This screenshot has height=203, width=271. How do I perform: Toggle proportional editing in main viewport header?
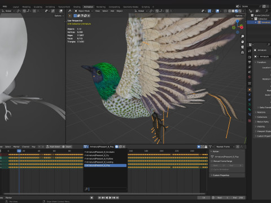click(167, 11)
